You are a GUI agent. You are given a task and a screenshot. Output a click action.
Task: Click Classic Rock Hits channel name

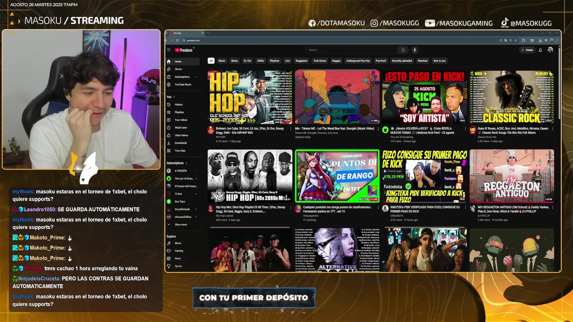click(x=487, y=137)
